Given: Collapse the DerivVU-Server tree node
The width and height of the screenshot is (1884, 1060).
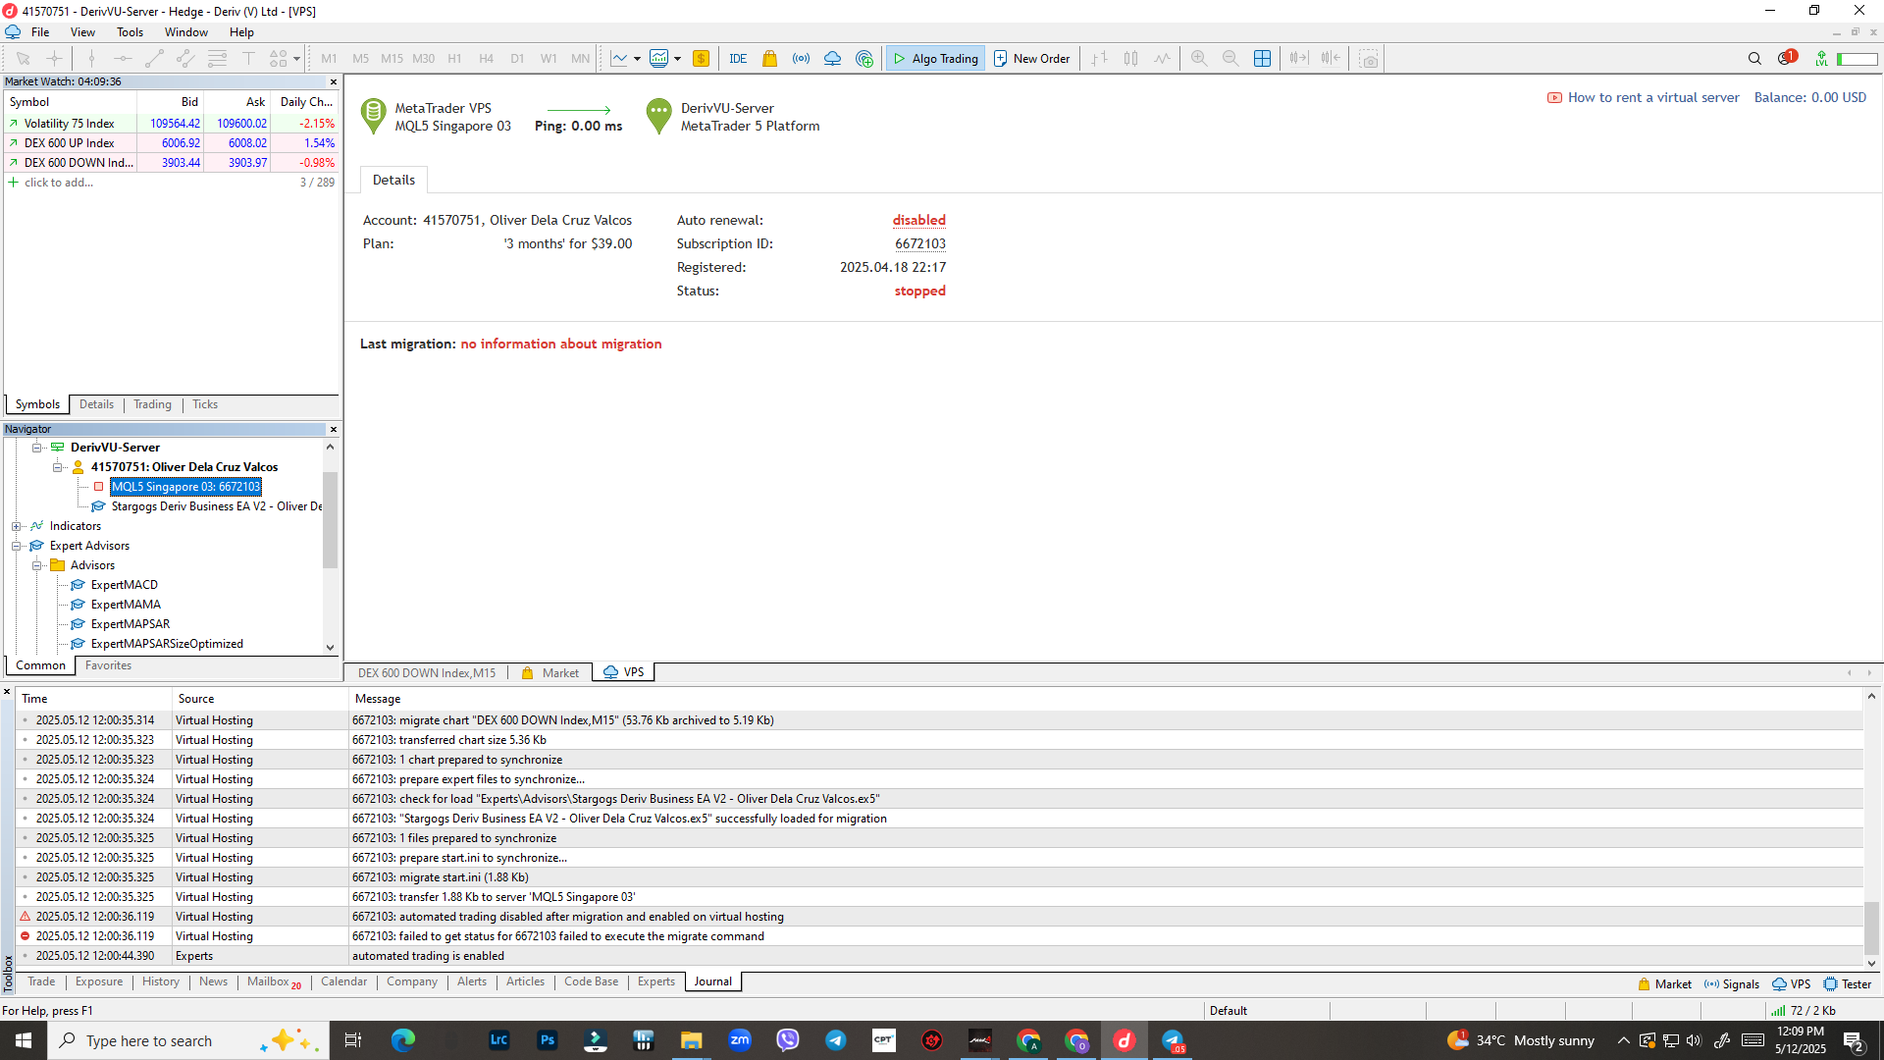Looking at the screenshot, I should point(37,448).
